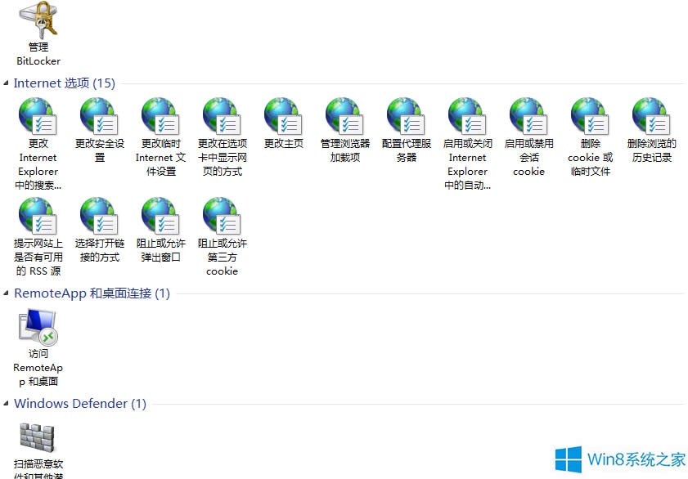点击"管理浏览器加载项"图标

click(x=344, y=116)
